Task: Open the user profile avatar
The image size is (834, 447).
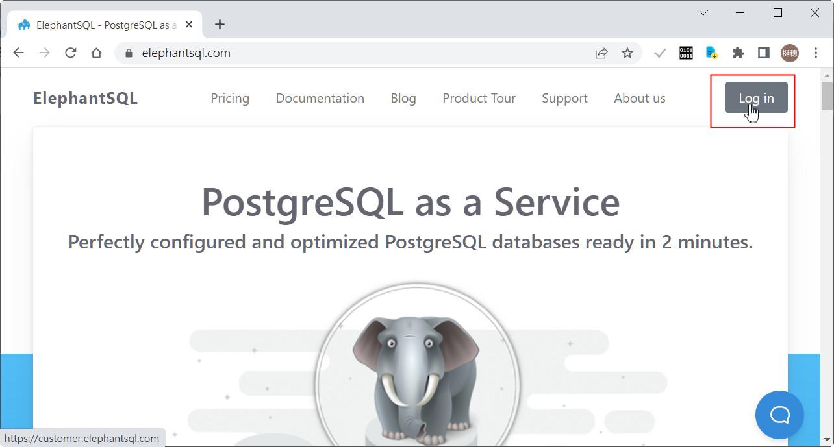Action: pyautogui.click(x=790, y=53)
